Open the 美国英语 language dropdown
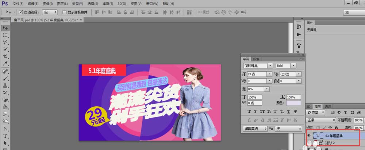Image resolution: width=365 pixels, height=150 pixels. tap(255, 129)
